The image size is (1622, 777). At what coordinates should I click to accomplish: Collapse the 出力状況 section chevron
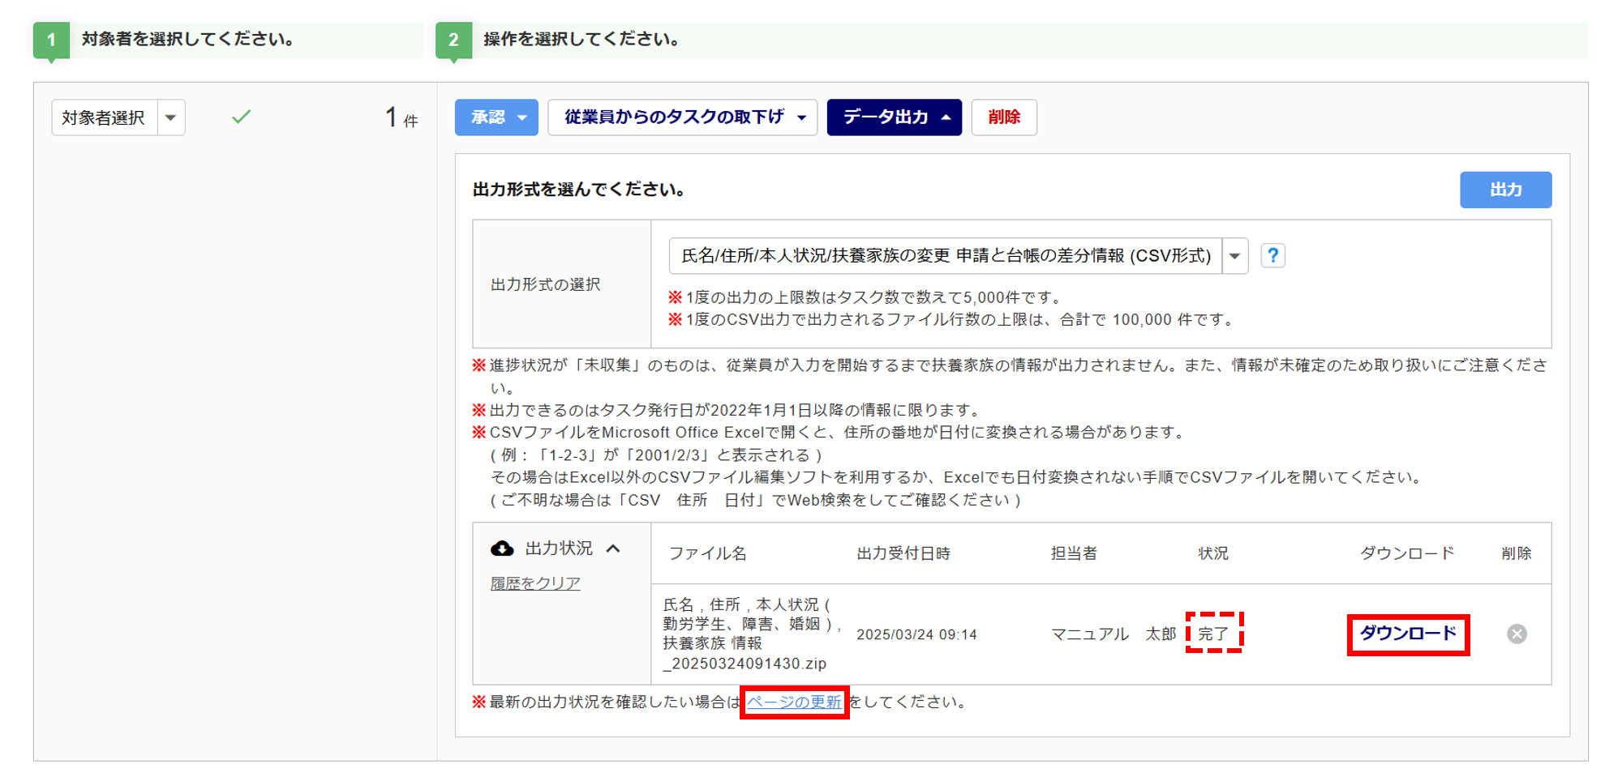pyautogui.click(x=614, y=549)
